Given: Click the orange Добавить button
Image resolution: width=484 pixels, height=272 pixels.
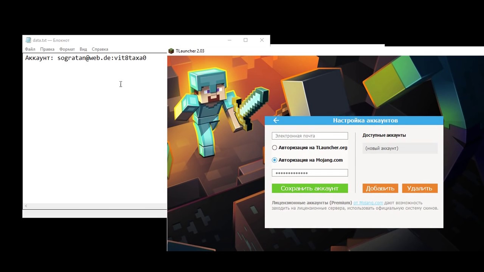Looking at the screenshot, I should pos(380,188).
